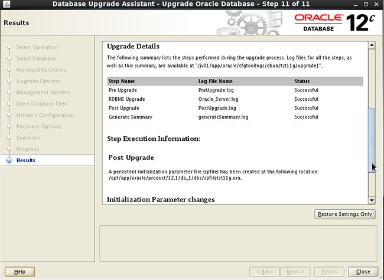Select Upgrade Options step in sidebar
This screenshot has width=384, height=280.
pos(38,81)
